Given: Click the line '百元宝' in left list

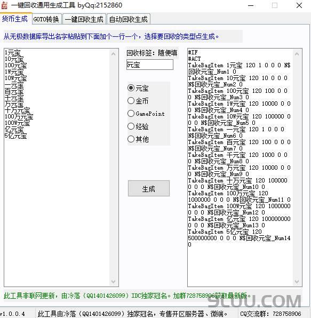Looking at the screenshot, I should pyautogui.click(x=14, y=91).
